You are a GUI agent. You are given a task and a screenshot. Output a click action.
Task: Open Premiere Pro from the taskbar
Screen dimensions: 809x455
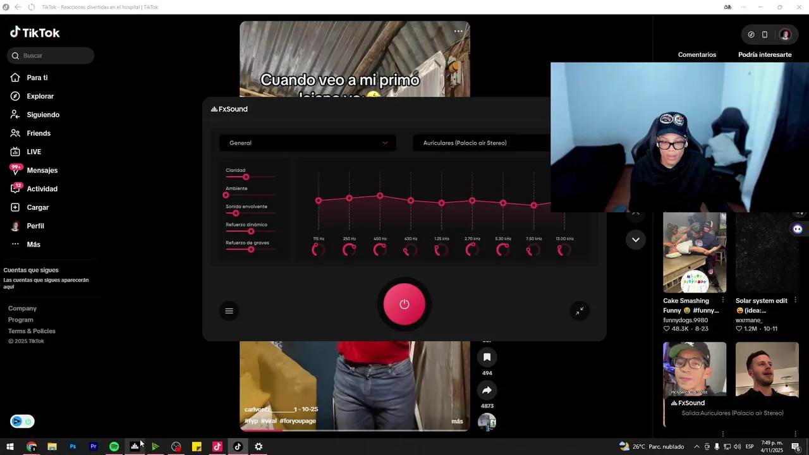pos(94,446)
